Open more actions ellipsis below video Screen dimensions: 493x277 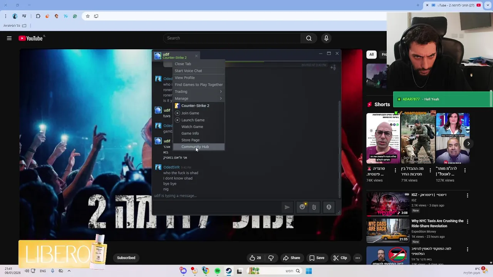pos(358,258)
